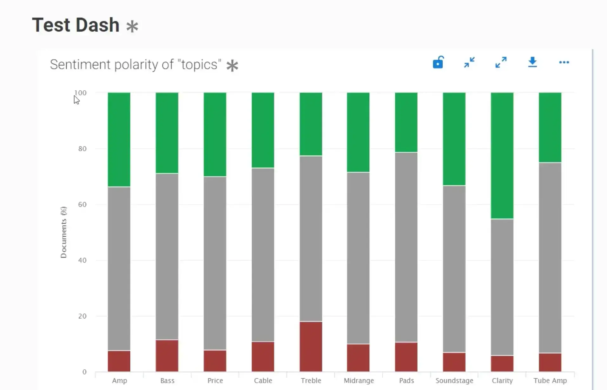
Task: Click the red segment of Bass bar
Action: point(167,355)
